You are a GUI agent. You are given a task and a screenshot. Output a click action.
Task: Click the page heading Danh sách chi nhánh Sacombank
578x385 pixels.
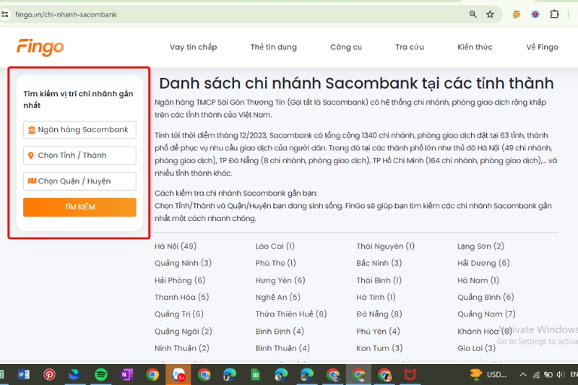[x=356, y=83]
